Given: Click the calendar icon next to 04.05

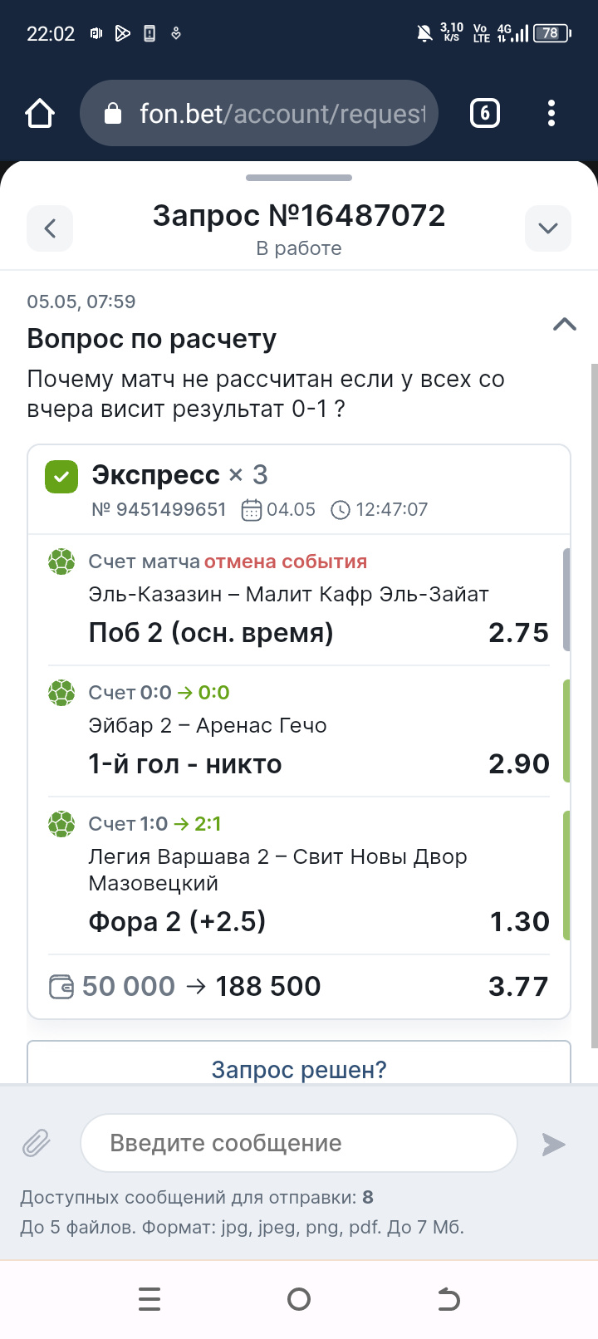Looking at the screenshot, I should click(x=251, y=510).
